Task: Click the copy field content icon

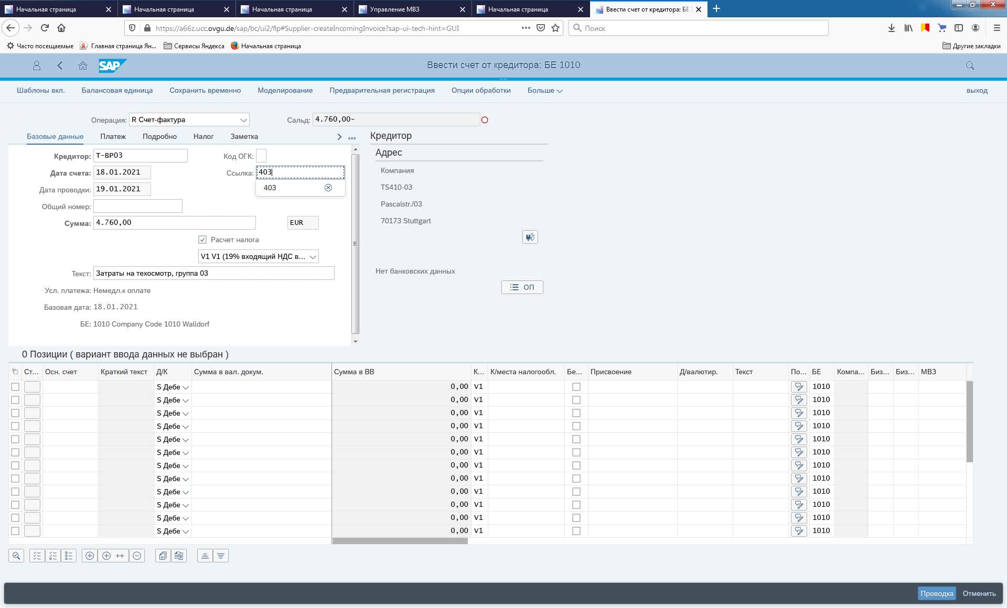Action: [x=179, y=556]
